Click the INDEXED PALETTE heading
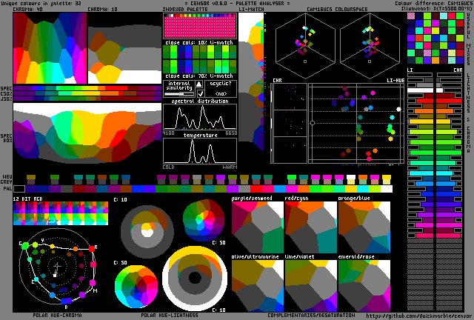The image size is (474, 320). (x=185, y=10)
